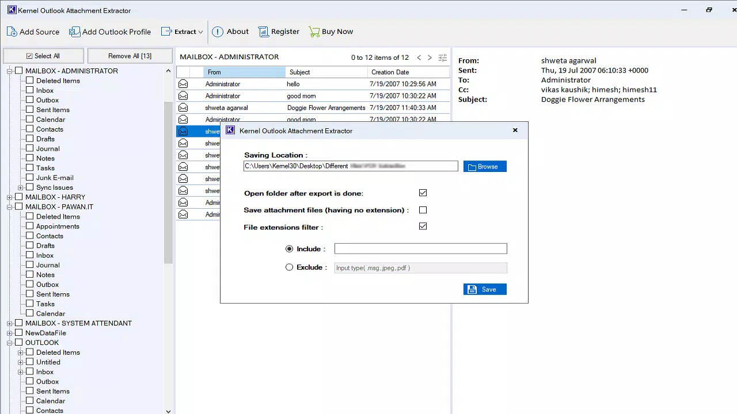This screenshot has width=737, height=414.
Task: Click the Save button in dialog
Action: (x=485, y=289)
